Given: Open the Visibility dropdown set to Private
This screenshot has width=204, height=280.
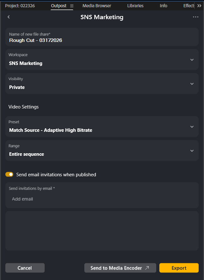Looking at the screenshot, I should 192,84.
